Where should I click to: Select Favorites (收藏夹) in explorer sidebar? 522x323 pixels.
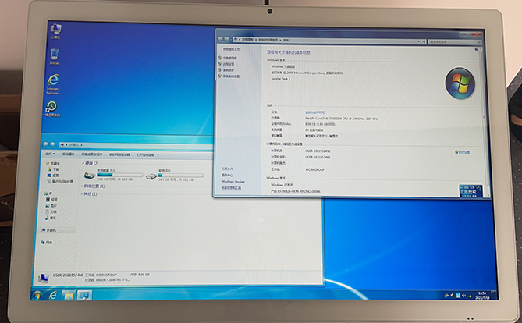pos(53,164)
